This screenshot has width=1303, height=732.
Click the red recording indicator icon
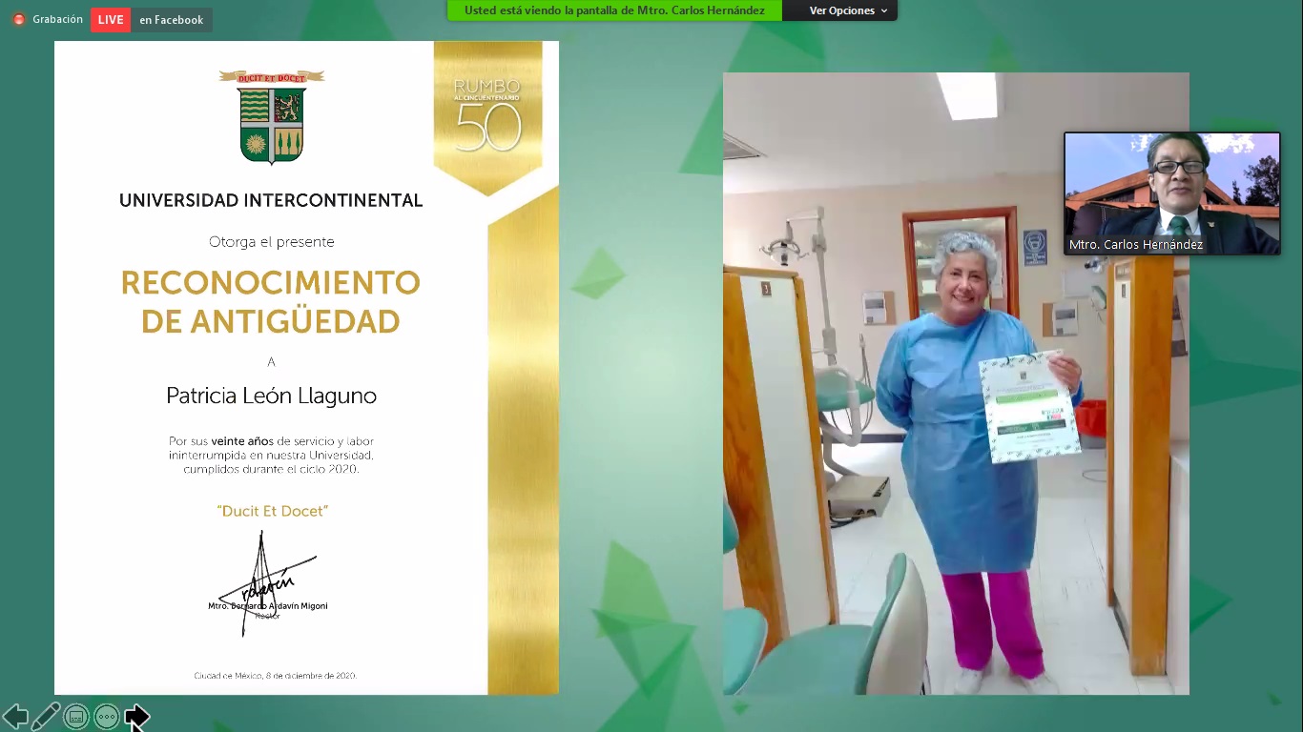pyautogui.click(x=19, y=19)
